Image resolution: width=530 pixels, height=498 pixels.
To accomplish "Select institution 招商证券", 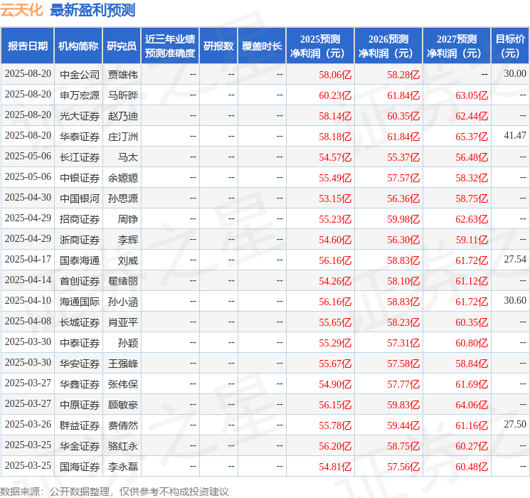I will [x=80, y=218].
